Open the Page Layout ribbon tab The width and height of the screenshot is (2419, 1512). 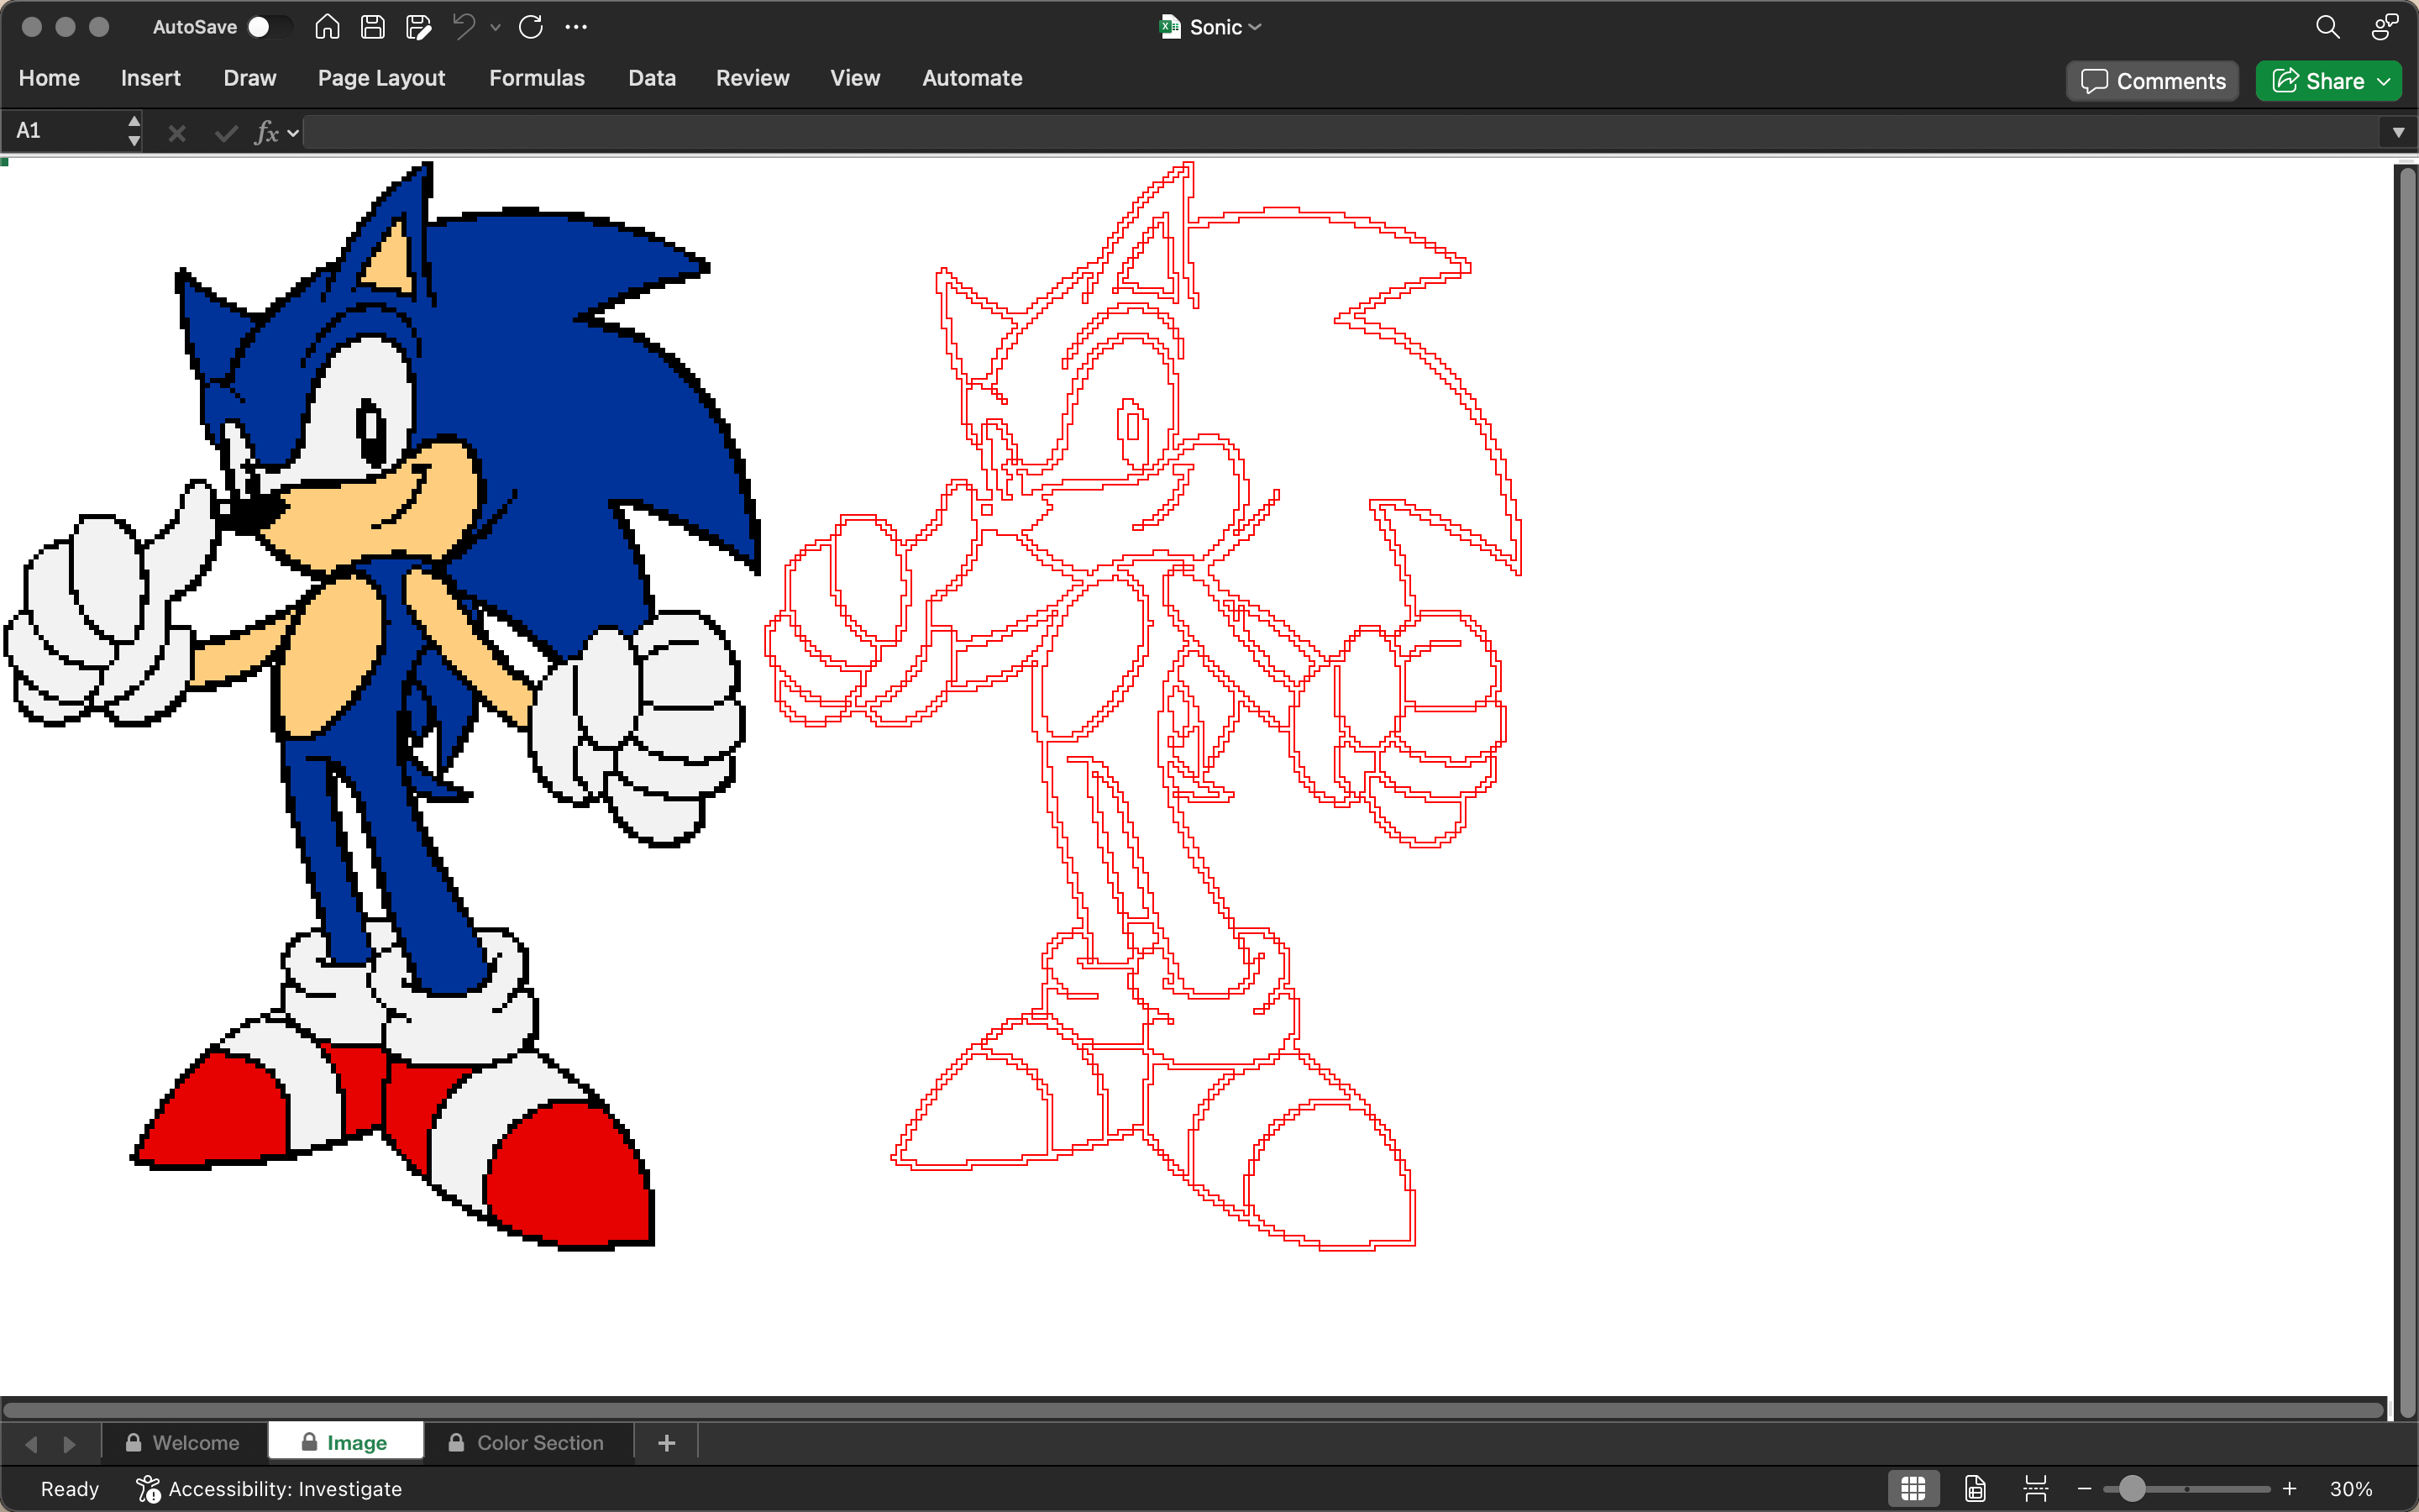point(380,78)
